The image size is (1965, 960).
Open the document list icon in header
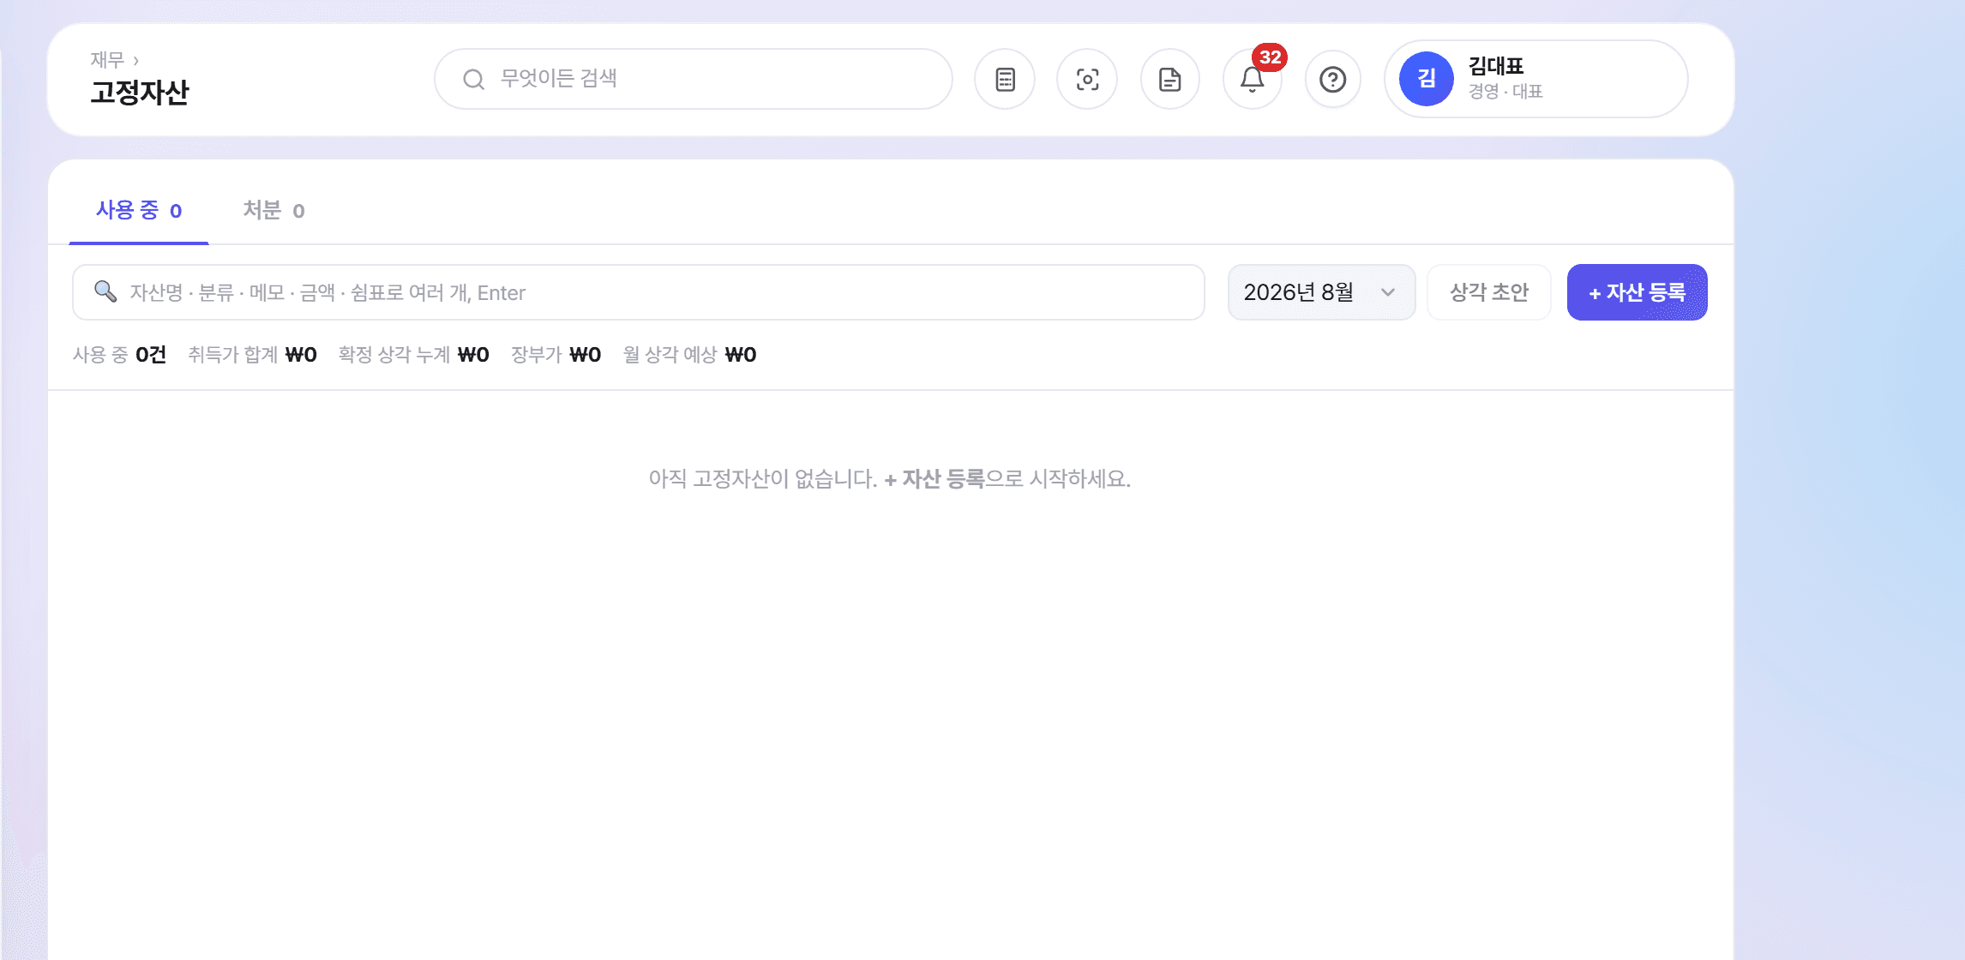pos(1005,80)
